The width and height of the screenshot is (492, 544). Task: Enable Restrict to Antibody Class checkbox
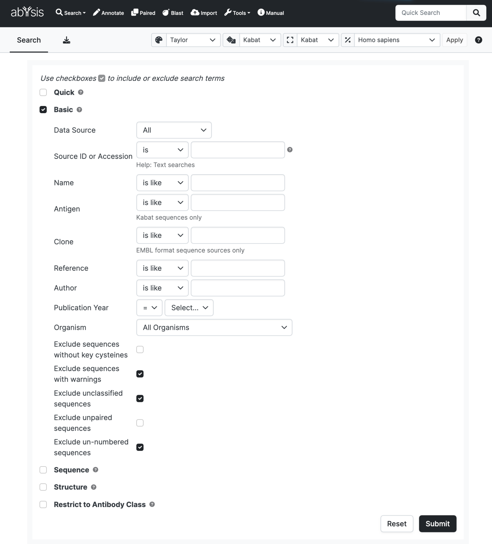point(43,504)
